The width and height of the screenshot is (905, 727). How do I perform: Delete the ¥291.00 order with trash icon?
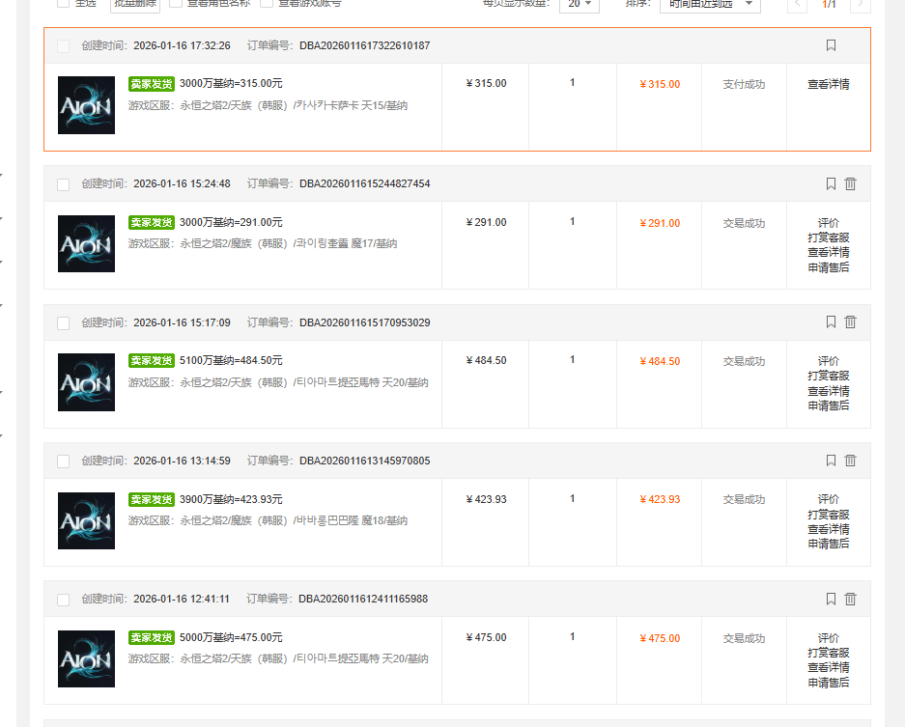[850, 183]
